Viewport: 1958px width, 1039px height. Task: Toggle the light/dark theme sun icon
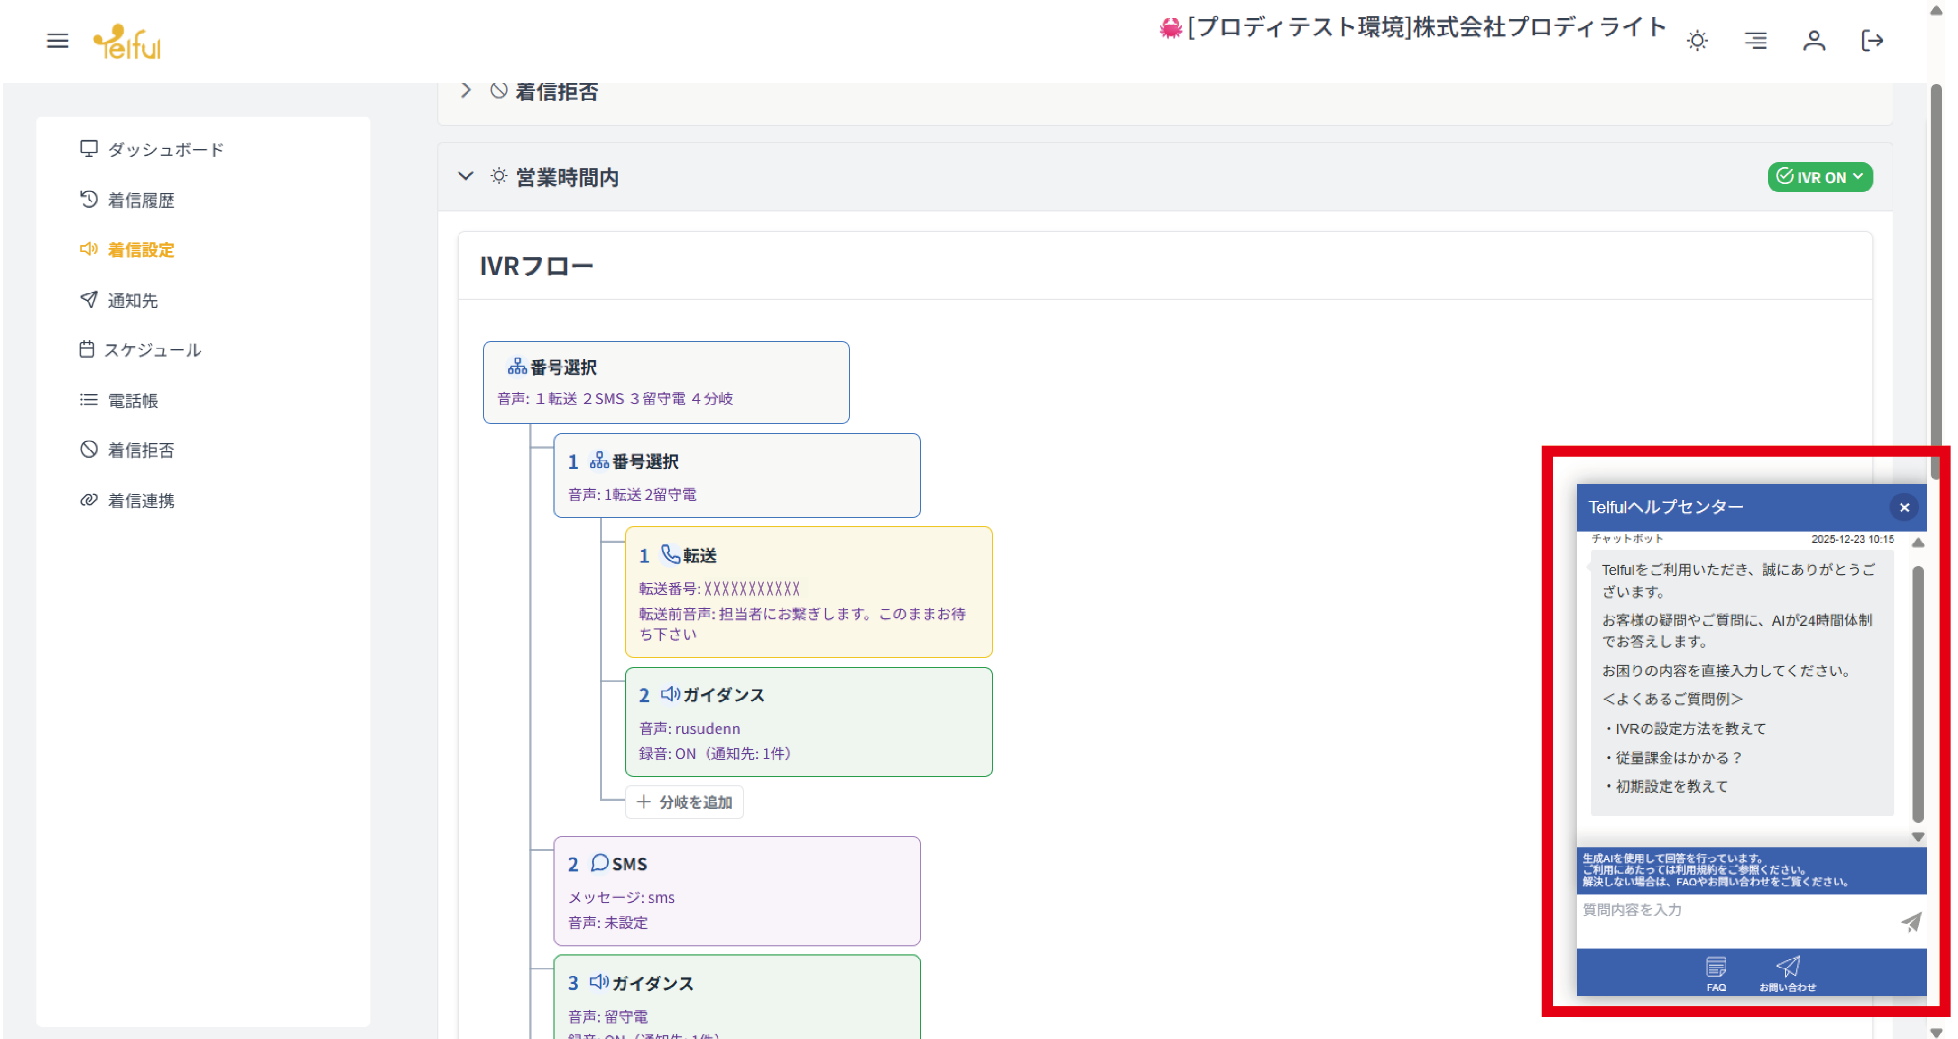click(x=1697, y=40)
